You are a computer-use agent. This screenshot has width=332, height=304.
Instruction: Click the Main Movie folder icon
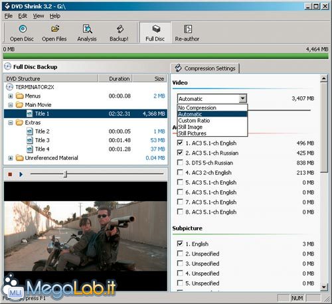(20, 105)
